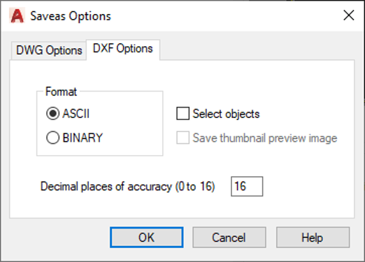Focus the decimal places accuracy field
This screenshot has height=262, width=365.
[247, 187]
